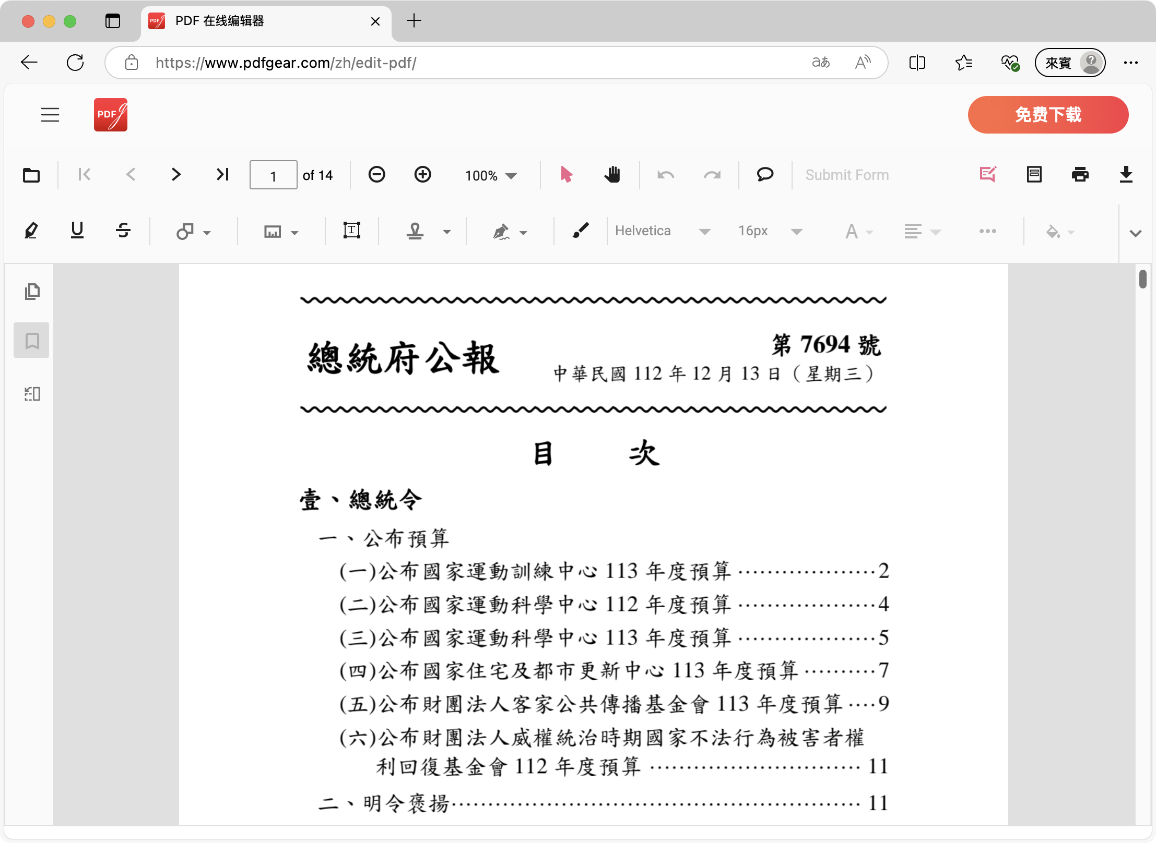Add a comment with speech bubble
The height and width of the screenshot is (843, 1156).
point(765,175)
